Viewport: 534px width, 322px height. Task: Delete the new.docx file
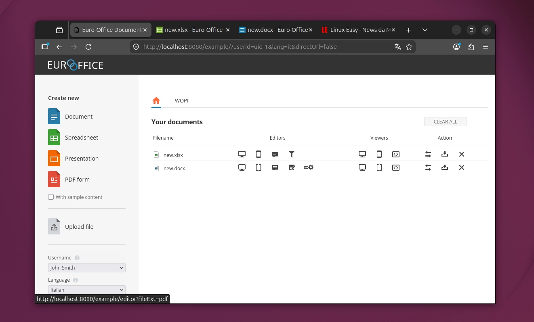click(462, 167)
